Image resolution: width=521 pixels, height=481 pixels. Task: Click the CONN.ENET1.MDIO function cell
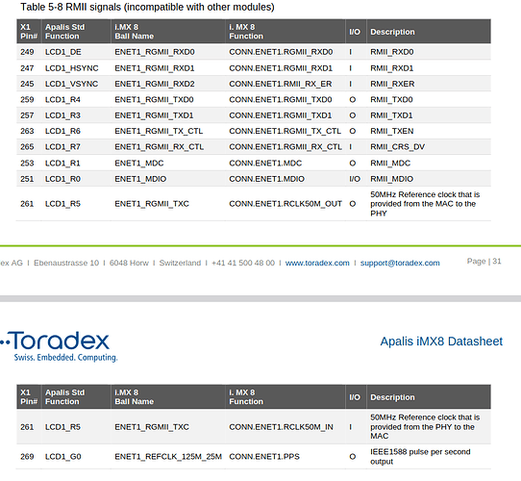(266, 179)
